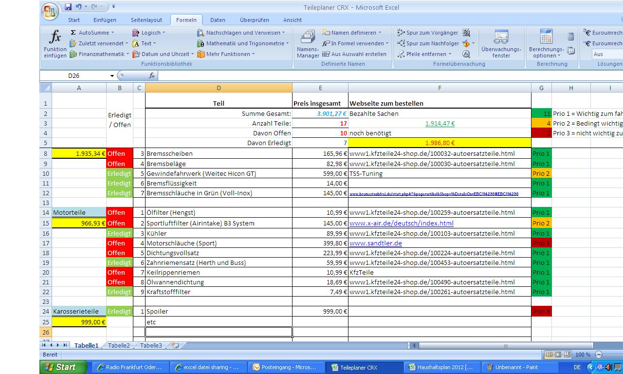
Task: Click Namen definieren button
Action: (x=352, y=33)
